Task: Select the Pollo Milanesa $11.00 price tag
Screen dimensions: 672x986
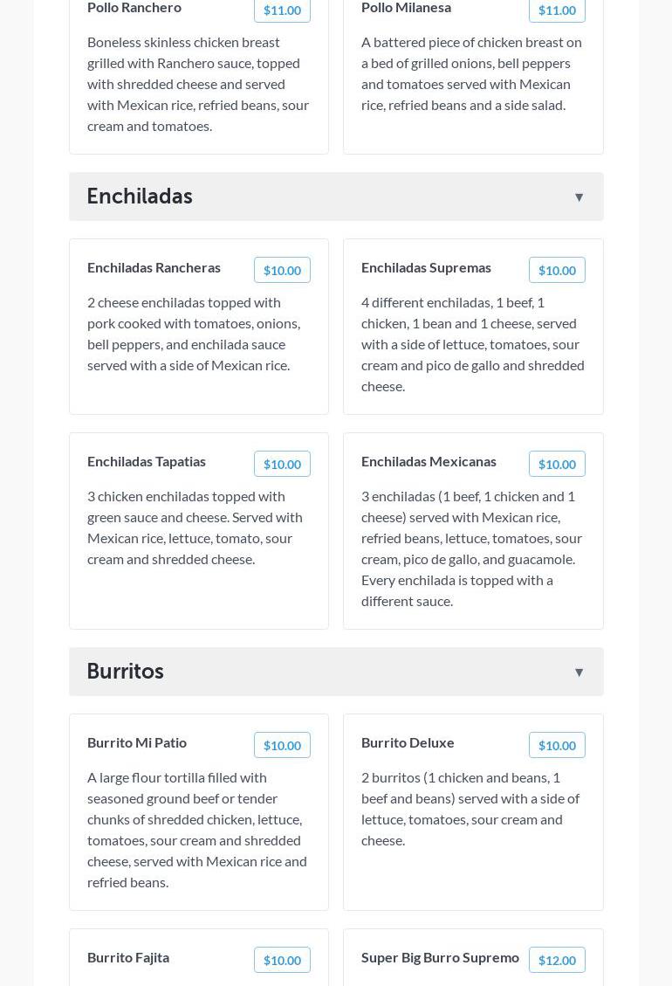Action: (557, 10)
